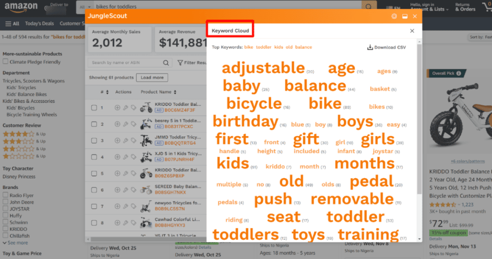Open Today's Deals nav item

39,24
